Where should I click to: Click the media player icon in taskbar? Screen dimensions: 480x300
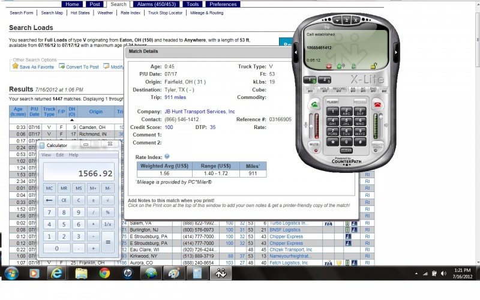tap(34, 274)
